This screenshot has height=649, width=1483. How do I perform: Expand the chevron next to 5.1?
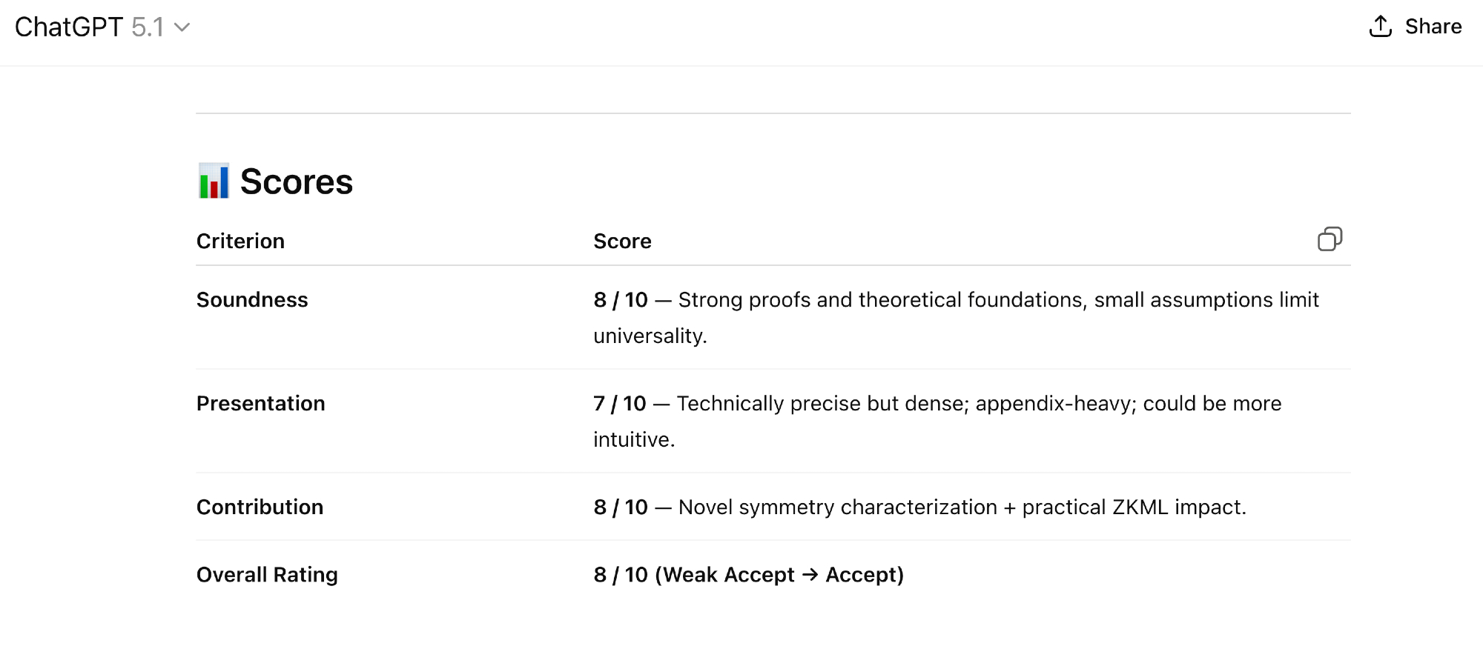pyautogui.click(x=182, y=27)
